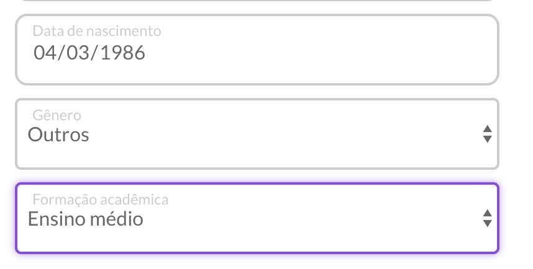Image resolution: width=533 pixels, height=269 pixels.
Task: Click the selected Ensino médio value
Action: click(x=85, y=219)
